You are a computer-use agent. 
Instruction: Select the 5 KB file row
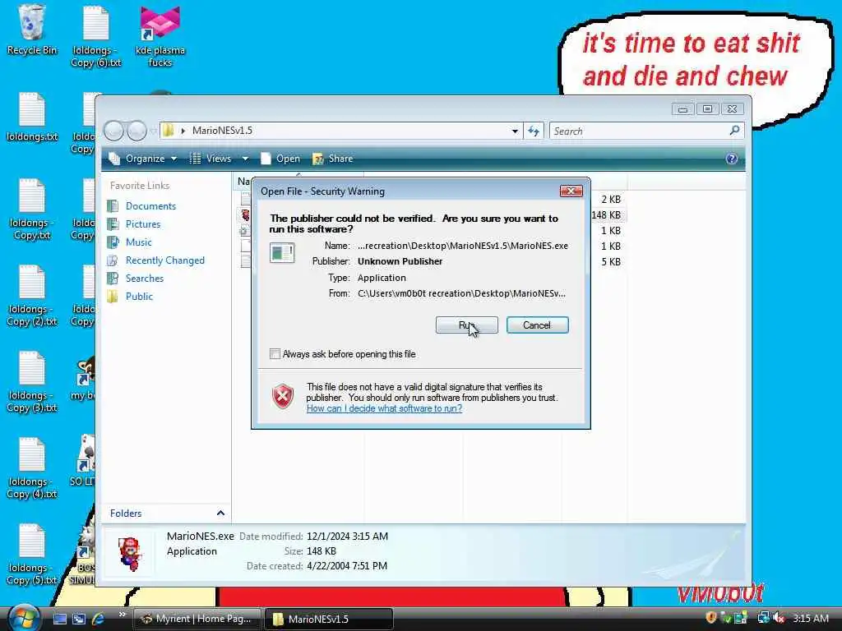tap(611, 262)
